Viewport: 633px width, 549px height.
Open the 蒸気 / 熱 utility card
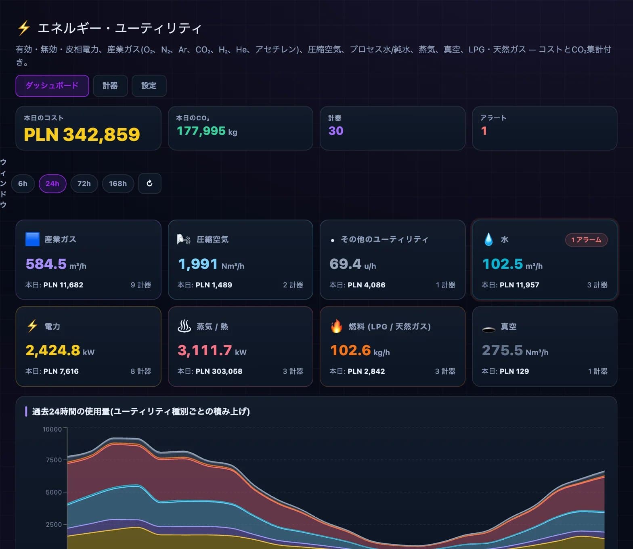tap(241, 346)
